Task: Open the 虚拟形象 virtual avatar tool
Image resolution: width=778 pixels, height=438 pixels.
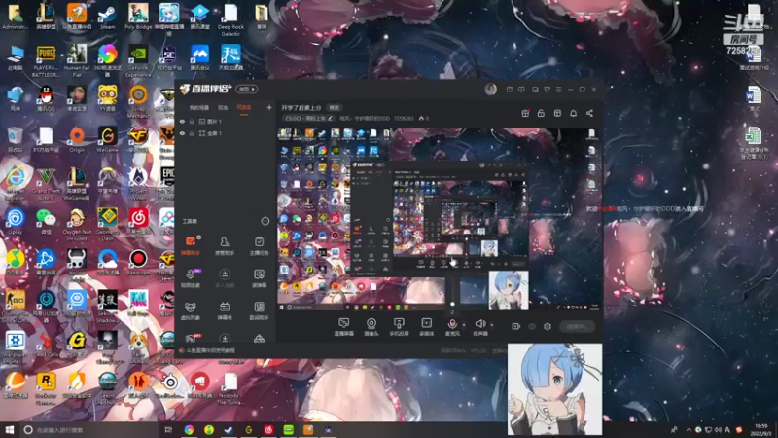Action: 191,310
